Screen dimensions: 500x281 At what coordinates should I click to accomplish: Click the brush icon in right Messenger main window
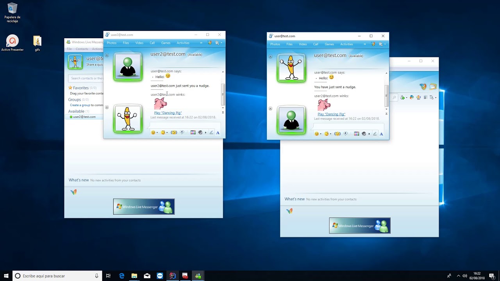423,87
